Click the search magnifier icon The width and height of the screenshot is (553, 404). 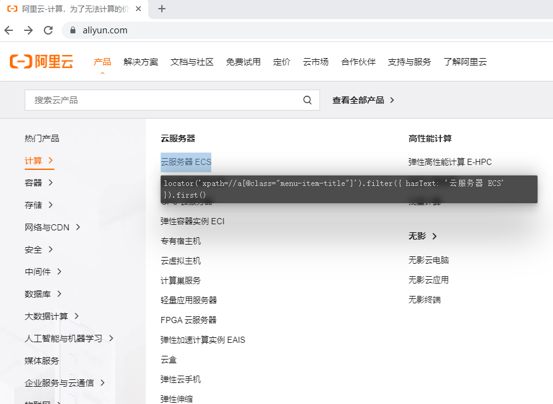coord(307,100)
